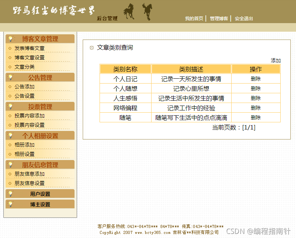
Task: Open 文章分类 in the sidebar
Action: [25, 67]
